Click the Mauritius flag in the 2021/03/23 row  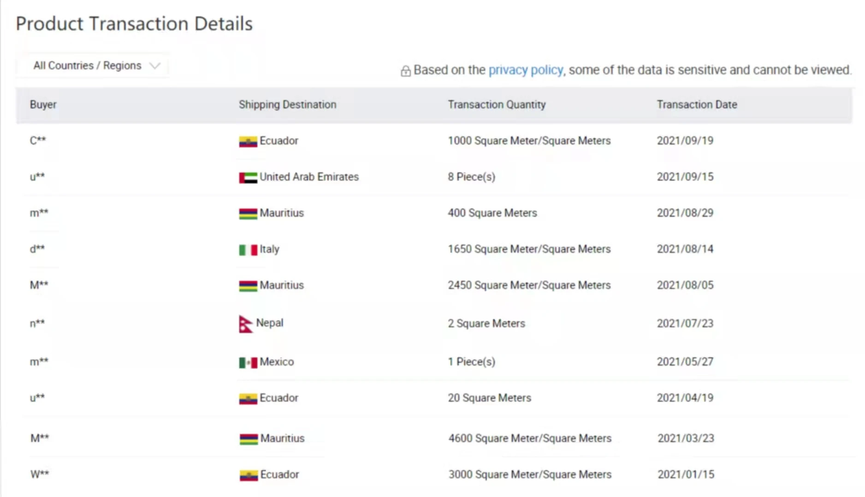tap(249, 439)
